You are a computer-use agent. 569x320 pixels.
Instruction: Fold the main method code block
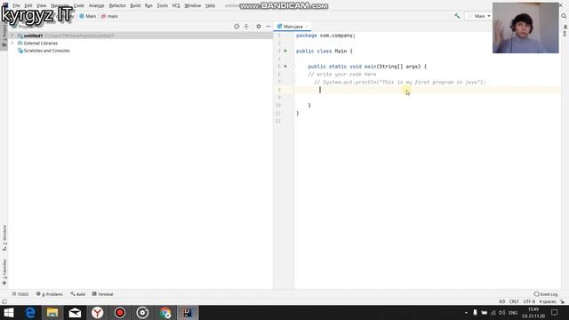[x=294, y=67]
